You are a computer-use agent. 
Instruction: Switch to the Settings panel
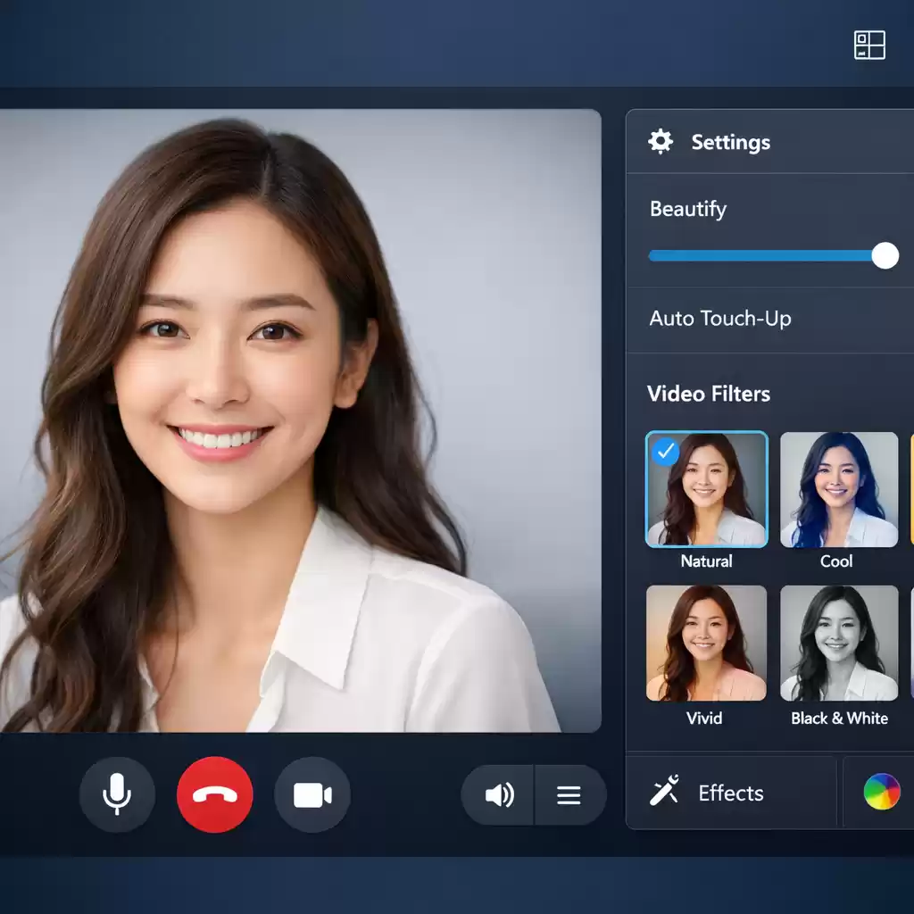point(729,141)
